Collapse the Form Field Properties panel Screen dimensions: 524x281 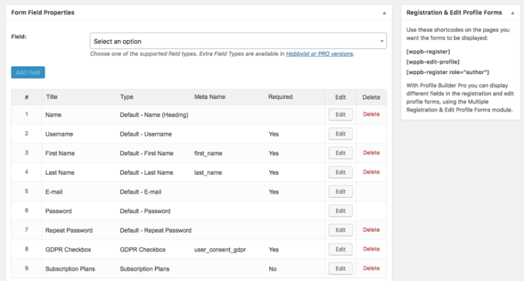[384, 12]
